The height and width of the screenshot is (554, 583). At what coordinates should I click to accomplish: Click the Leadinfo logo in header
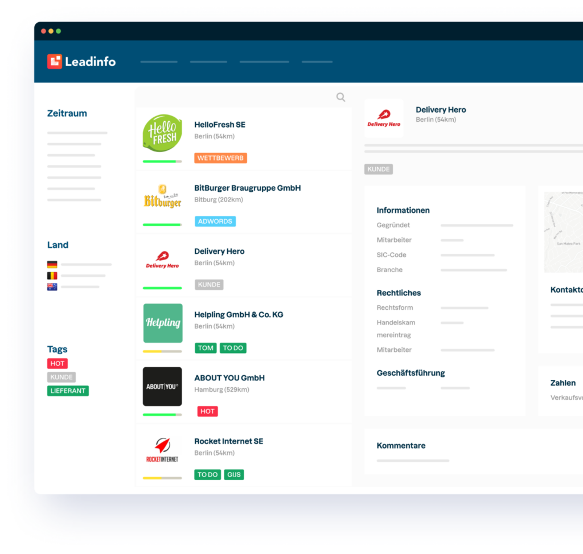[81, 61]
